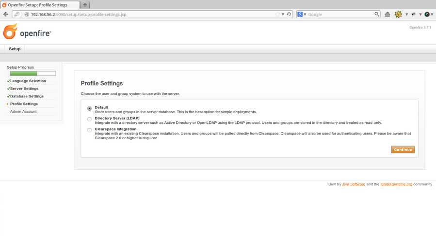Click the site identity globe icon
436x237 pixels.
[27, 15]
